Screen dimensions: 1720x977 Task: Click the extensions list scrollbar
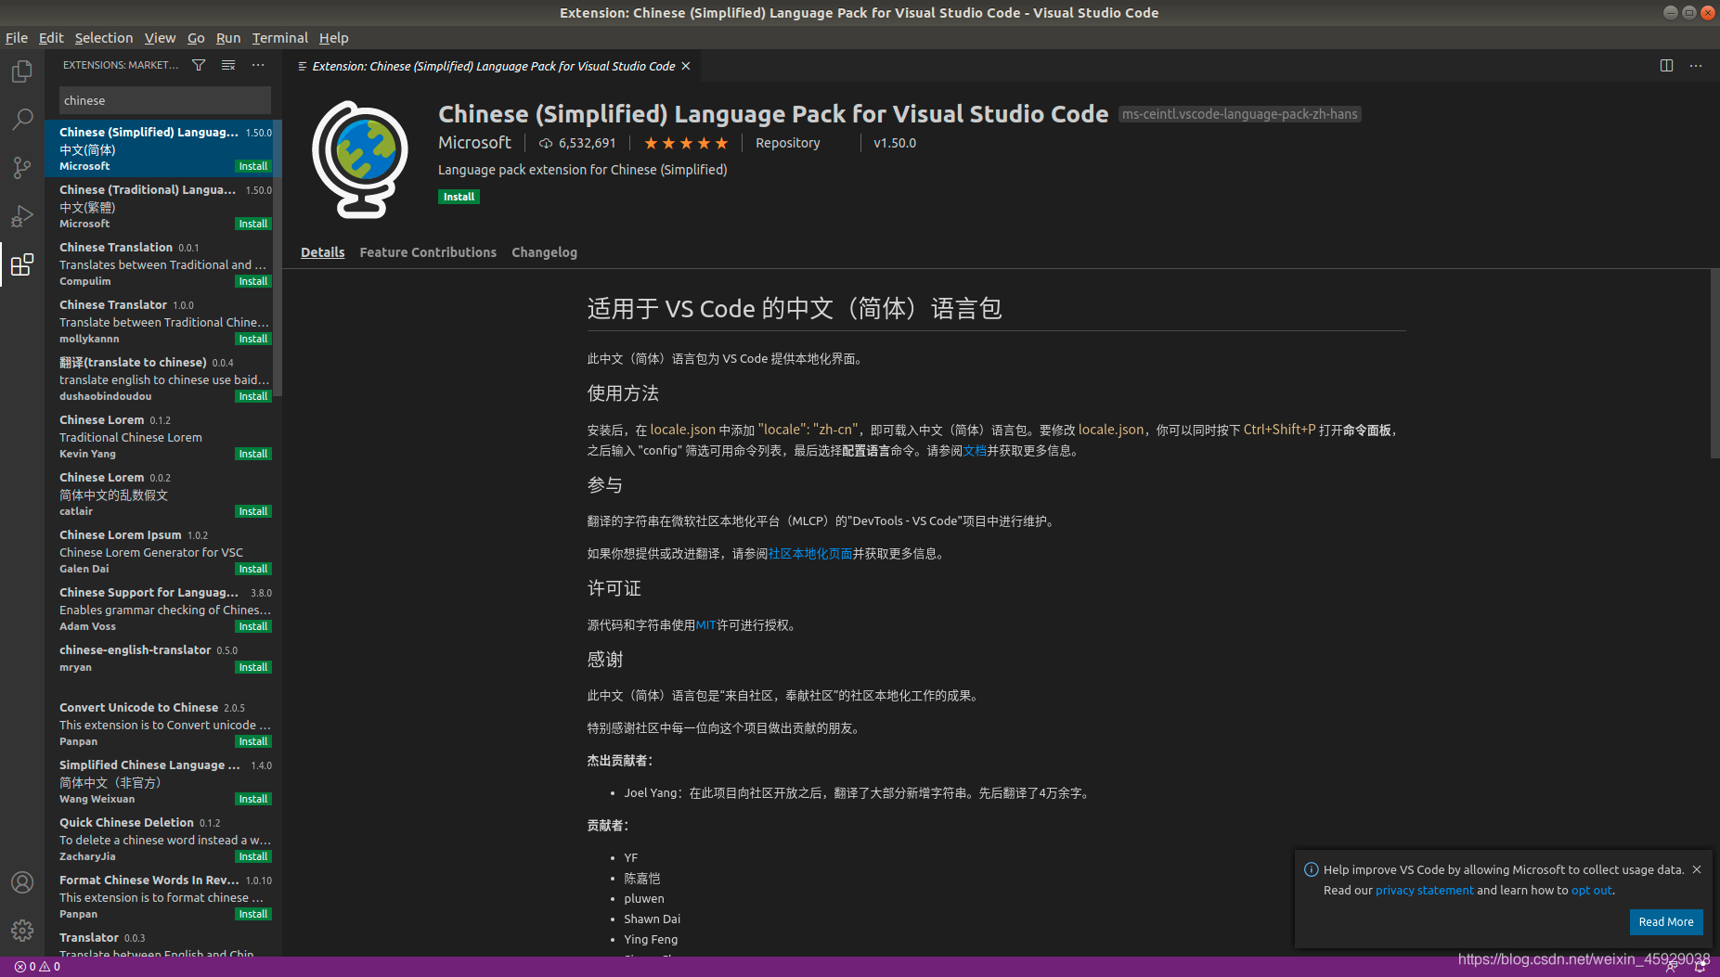point(278,260)
